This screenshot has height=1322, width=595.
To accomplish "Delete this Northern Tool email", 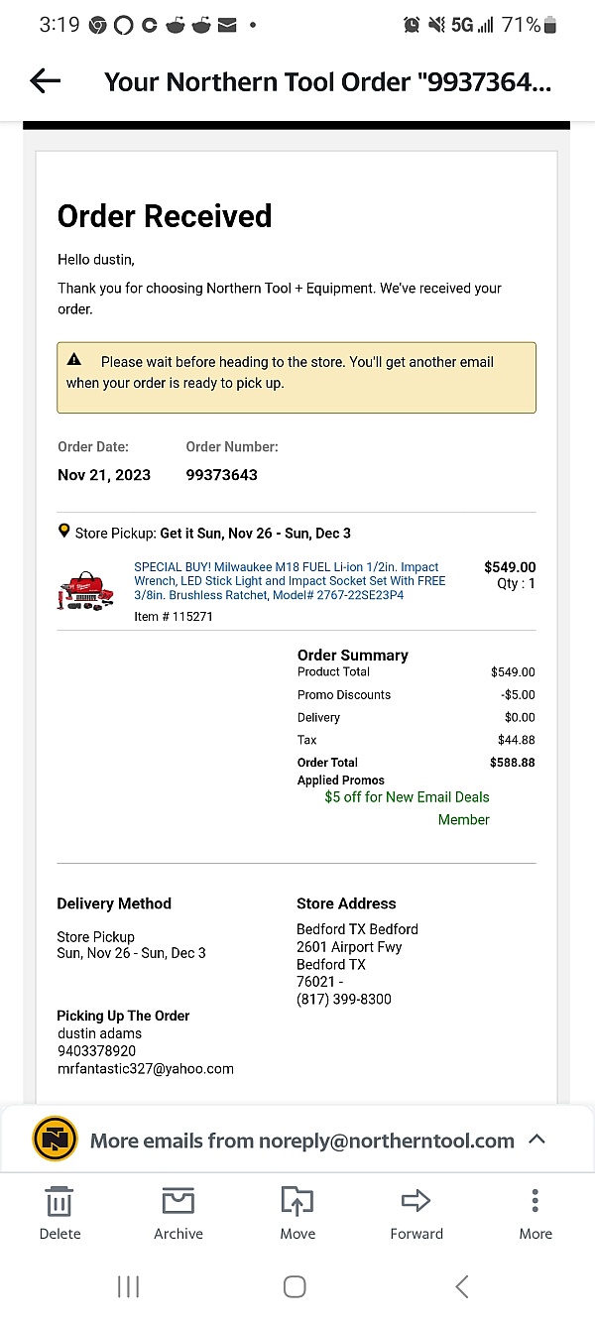I will coord(59,1213).
